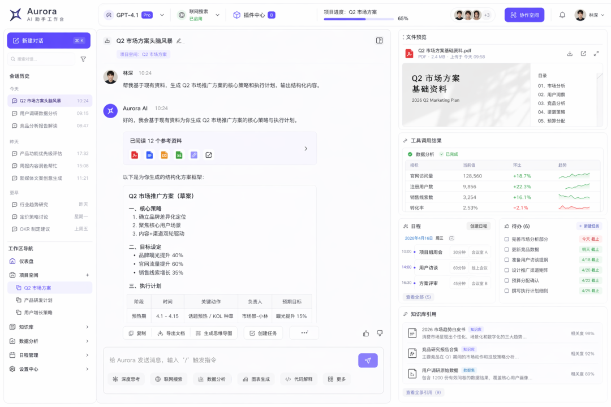Activate the 数据分析 quick action
611x407 pixels.
pos(212,379)
